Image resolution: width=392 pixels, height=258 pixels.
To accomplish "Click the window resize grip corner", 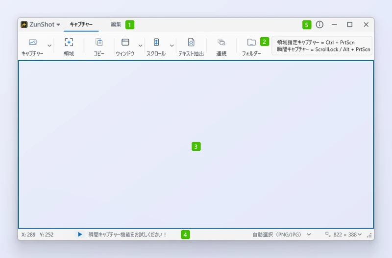I will 369,235.
